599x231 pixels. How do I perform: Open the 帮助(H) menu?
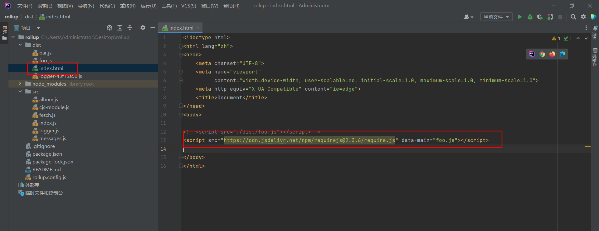pyautogui.click(x=231, y=6)
